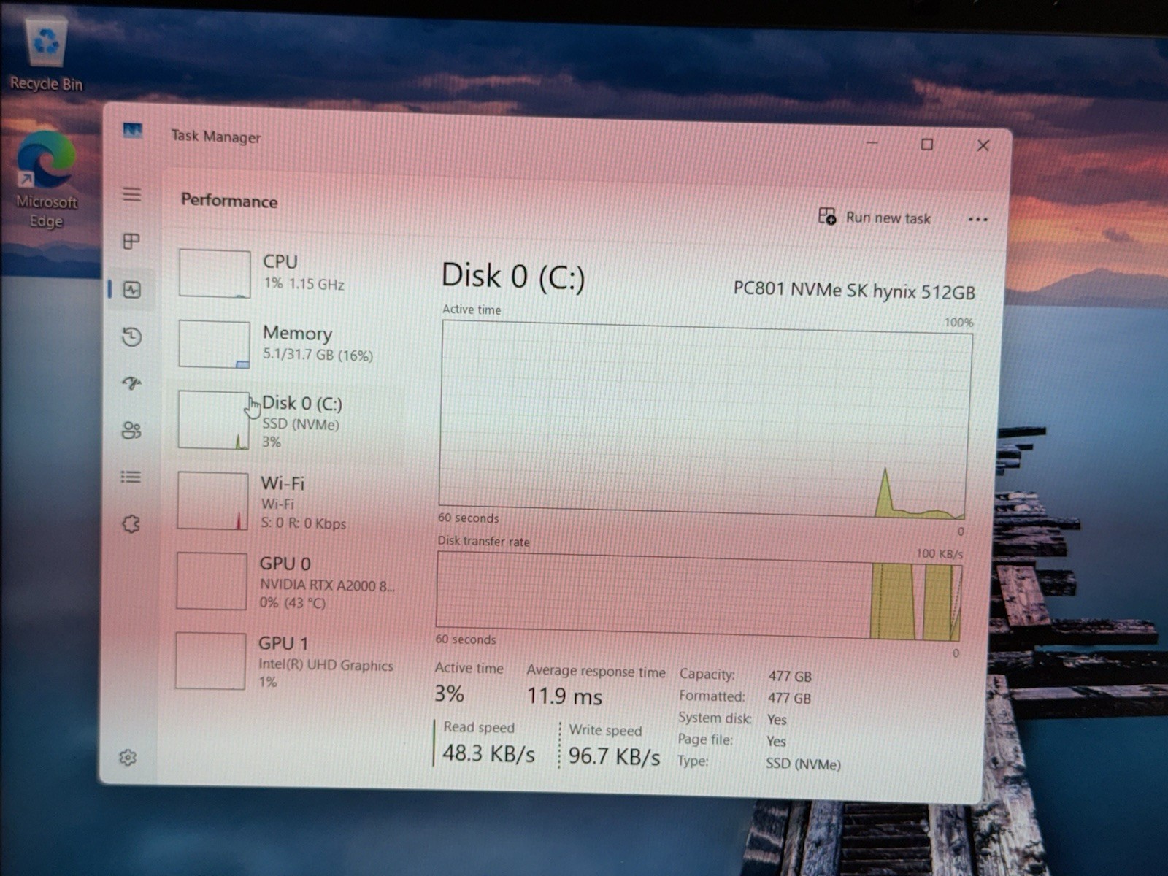
Task: Click the 11.9 ms average response time value
Action: click(565, 695)
